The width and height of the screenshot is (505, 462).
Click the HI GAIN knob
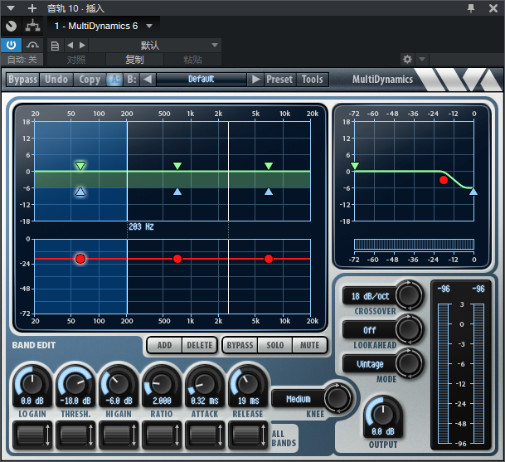[119, 383]
